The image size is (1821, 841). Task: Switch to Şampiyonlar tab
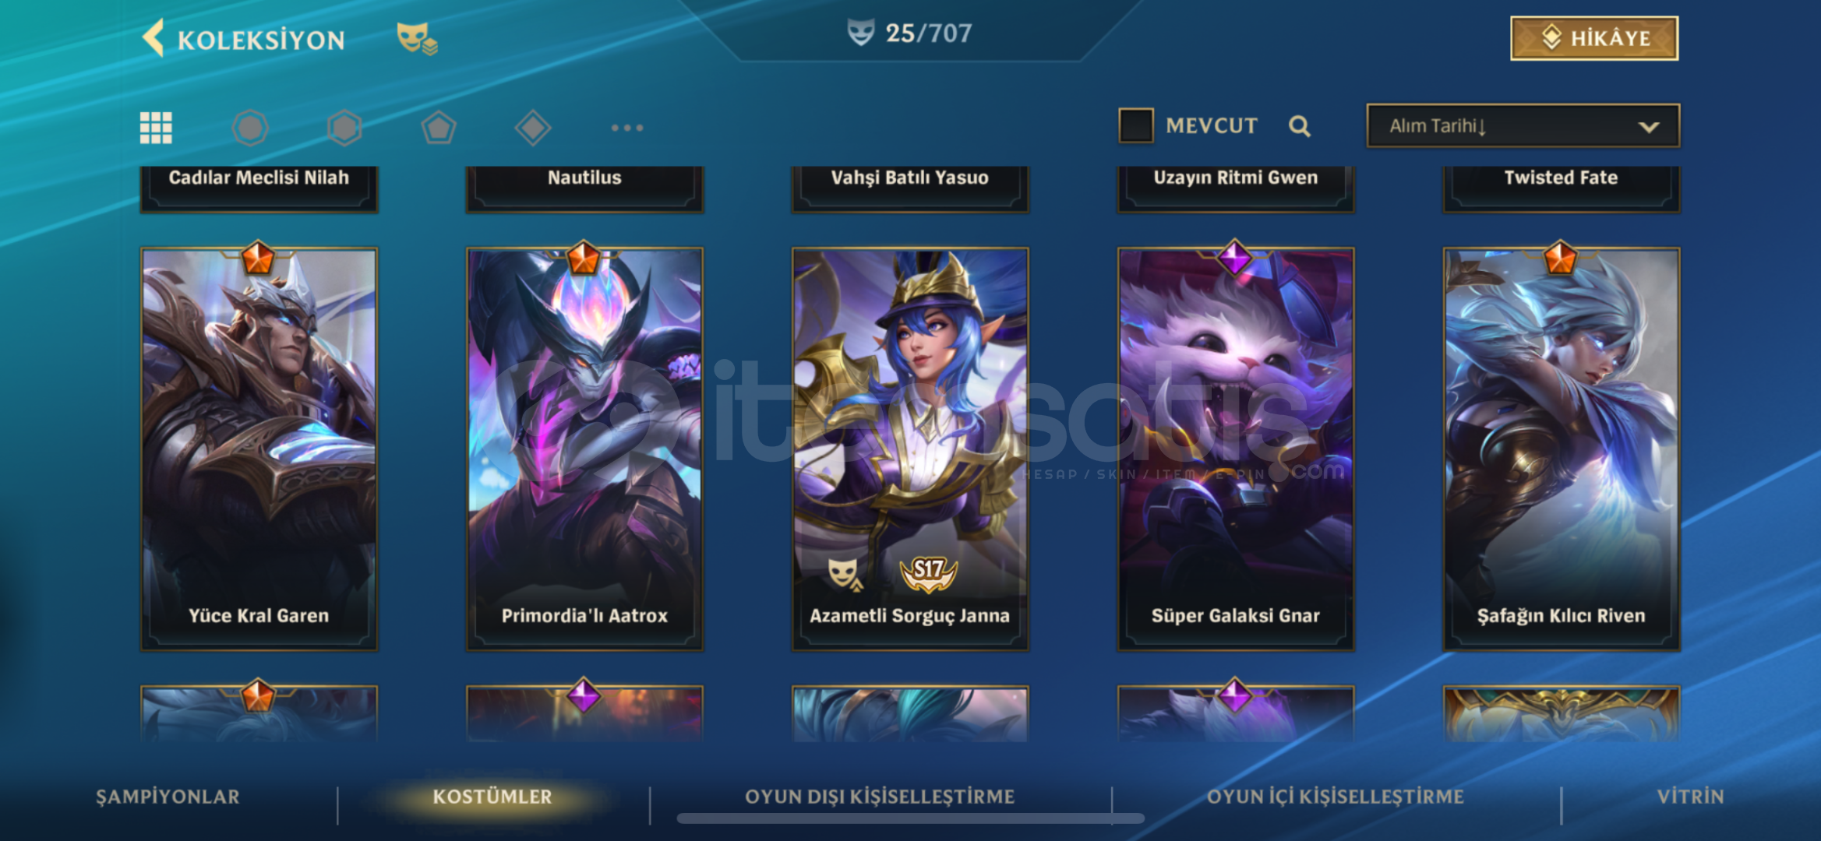168,797
